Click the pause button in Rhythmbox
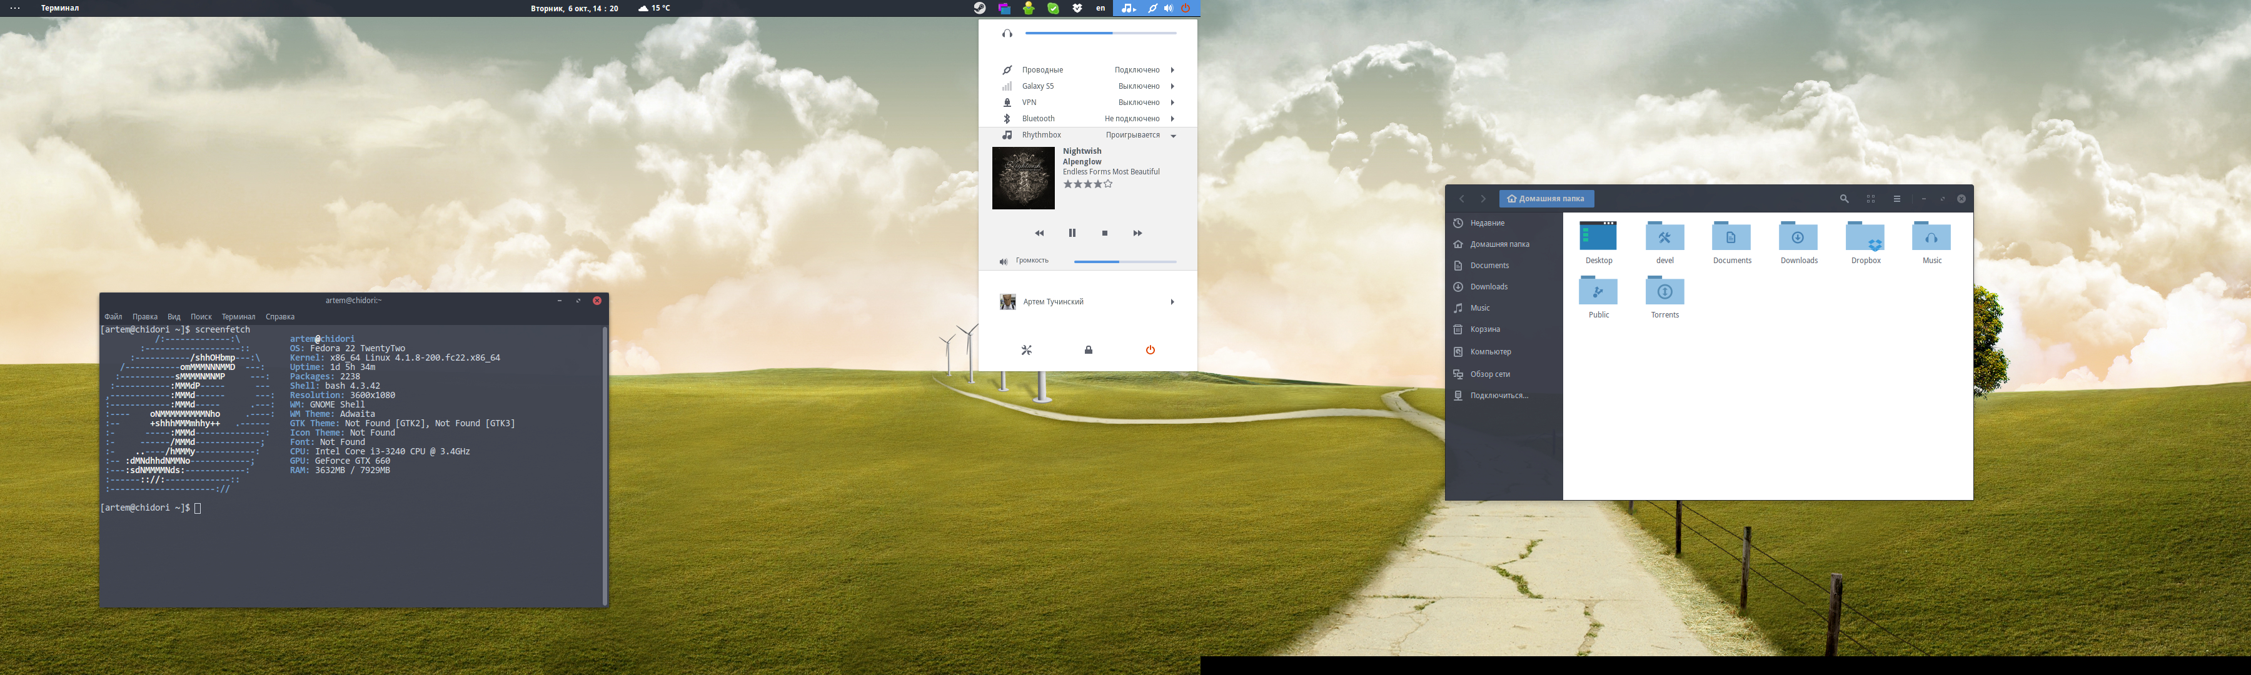This screenshot has width=2251, height=675. [x=1072, y=232]
